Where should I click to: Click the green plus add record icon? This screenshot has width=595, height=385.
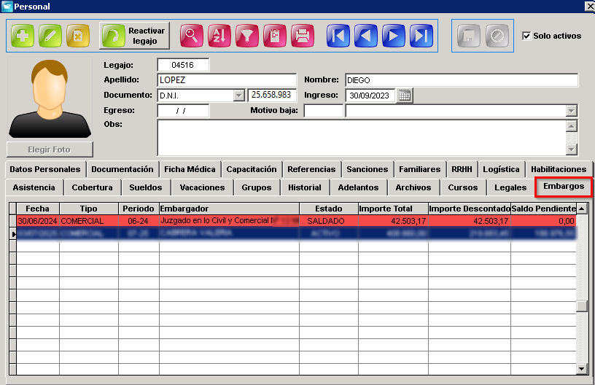click(x=23, y=36)
